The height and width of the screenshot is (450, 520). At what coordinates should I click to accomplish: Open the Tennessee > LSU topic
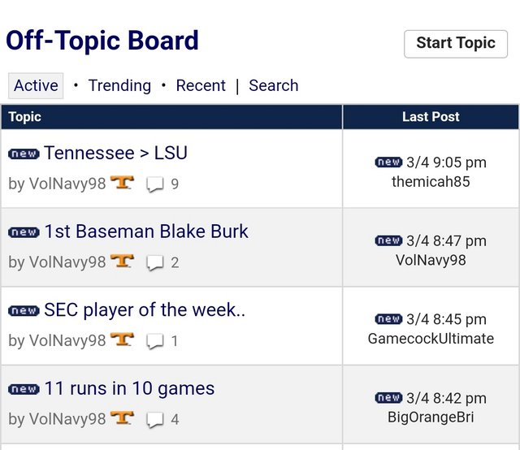115,153
